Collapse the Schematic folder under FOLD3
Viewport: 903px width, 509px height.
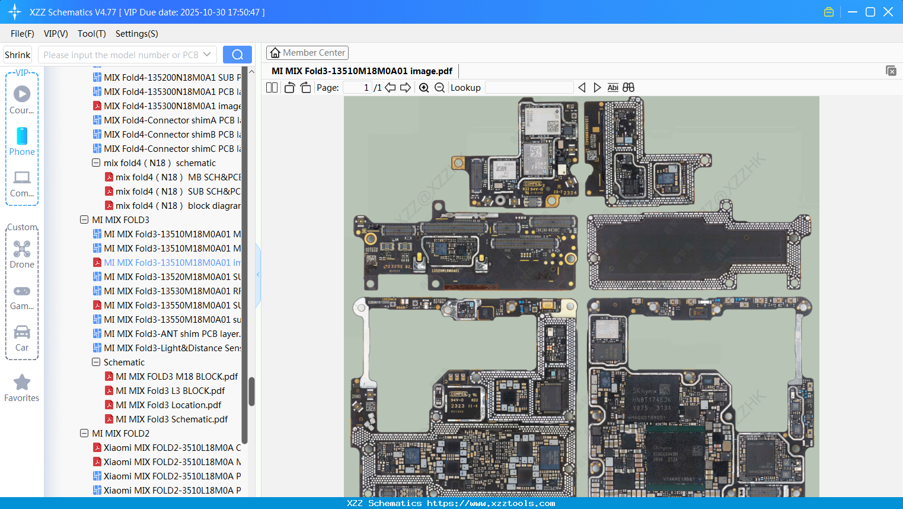96,362
